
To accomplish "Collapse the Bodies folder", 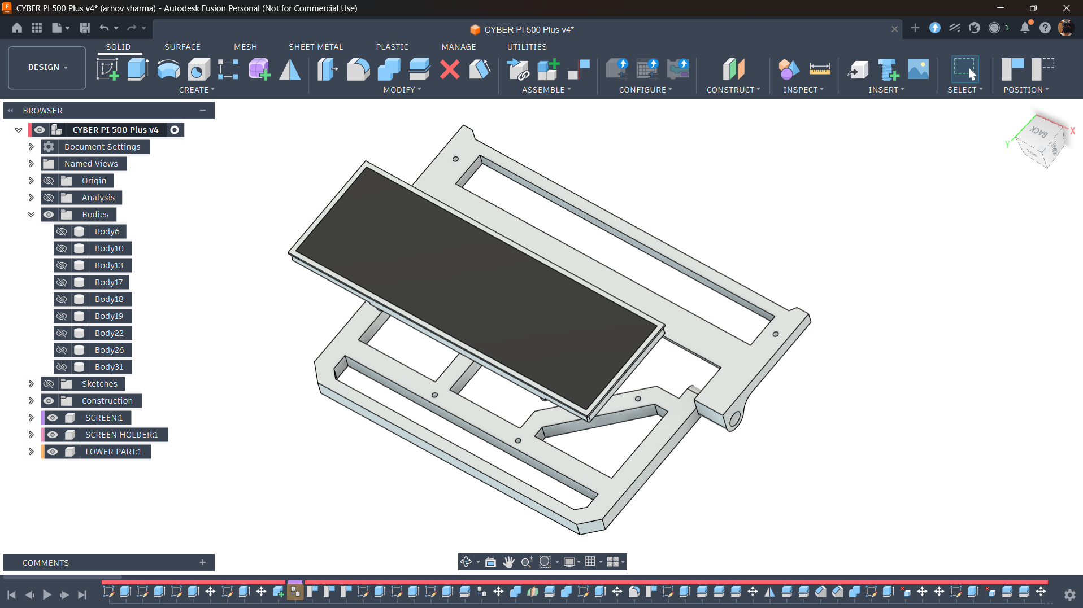I will [31, 215].
